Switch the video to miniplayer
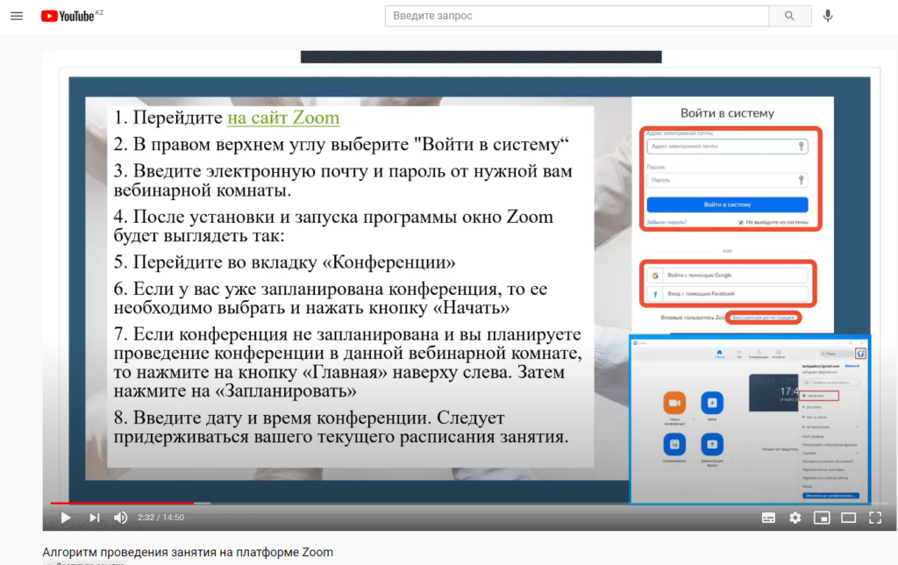Viewport: 898px width, 565px height. tap(822, 518)
